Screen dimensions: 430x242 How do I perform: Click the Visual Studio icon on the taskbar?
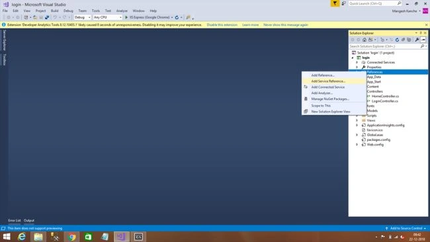click(122, 237)
